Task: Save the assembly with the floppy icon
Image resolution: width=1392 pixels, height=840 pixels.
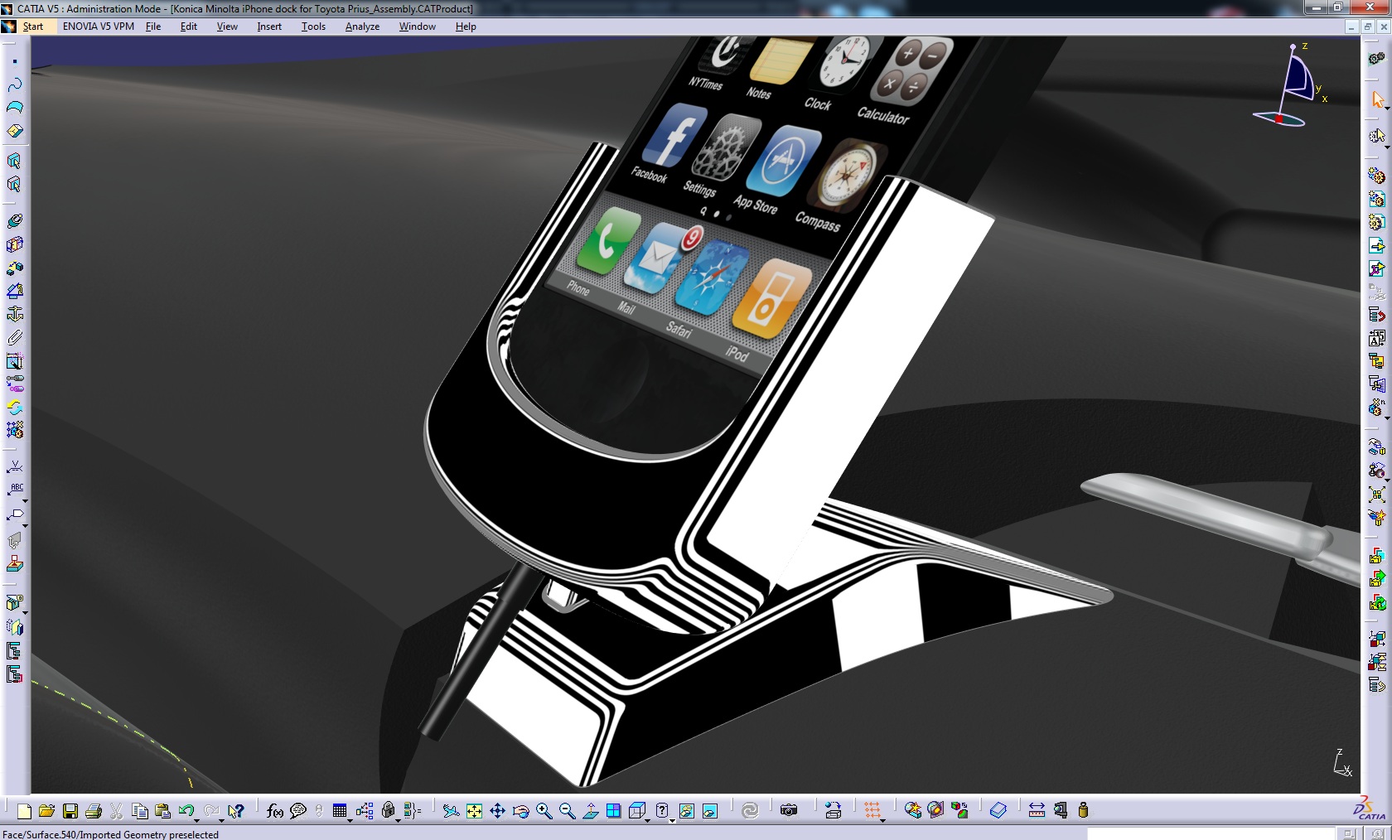Action: tap(70, 811)
